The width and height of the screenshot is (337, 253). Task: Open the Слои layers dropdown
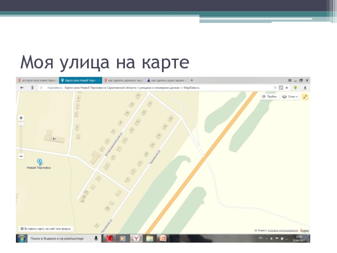(290, 97)
